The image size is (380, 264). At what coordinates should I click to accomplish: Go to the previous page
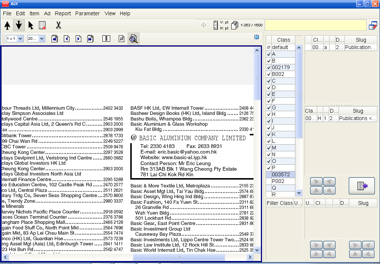(67, 39)
